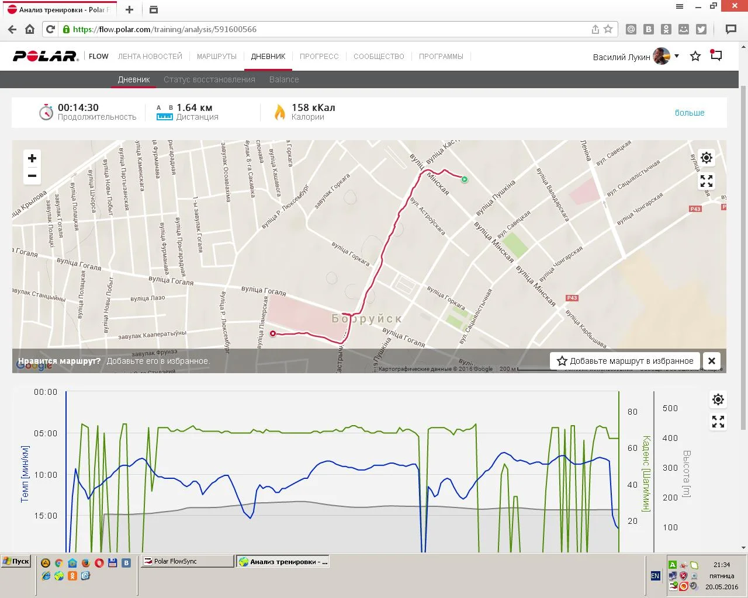Viewport: 748px width, 598px height.
Task: Bookmark page using address bar star
Action: [x=608, y=29]
